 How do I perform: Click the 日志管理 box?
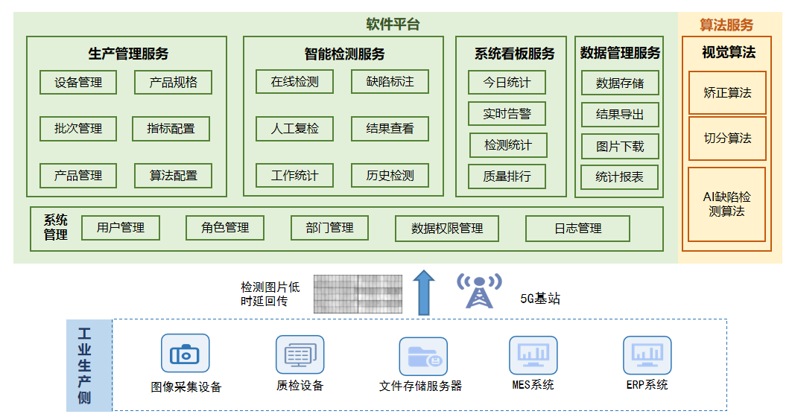coord(578,229)
